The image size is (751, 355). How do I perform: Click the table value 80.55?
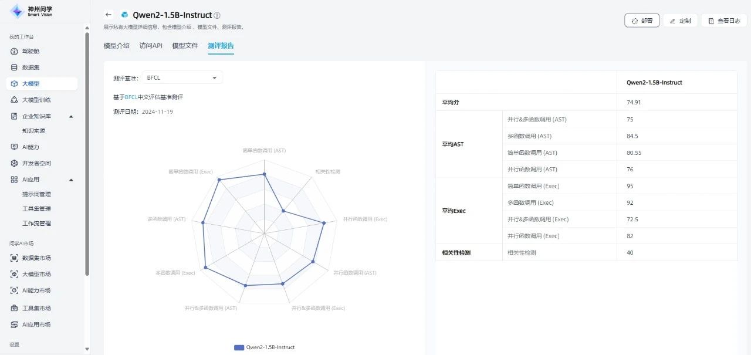click(x=634, y=153)
